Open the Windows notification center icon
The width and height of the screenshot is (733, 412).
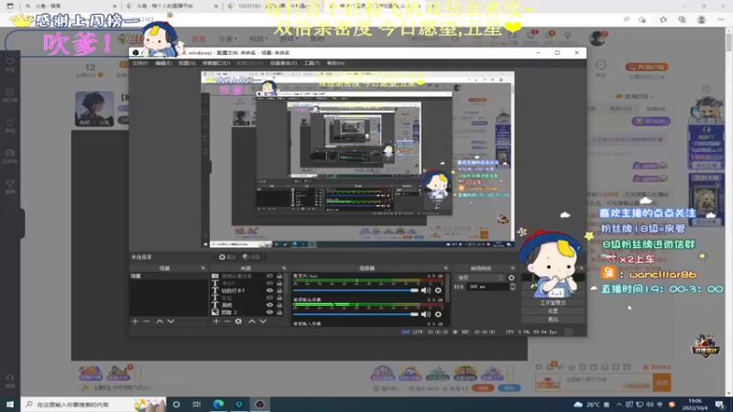click(x=720, y=404)
